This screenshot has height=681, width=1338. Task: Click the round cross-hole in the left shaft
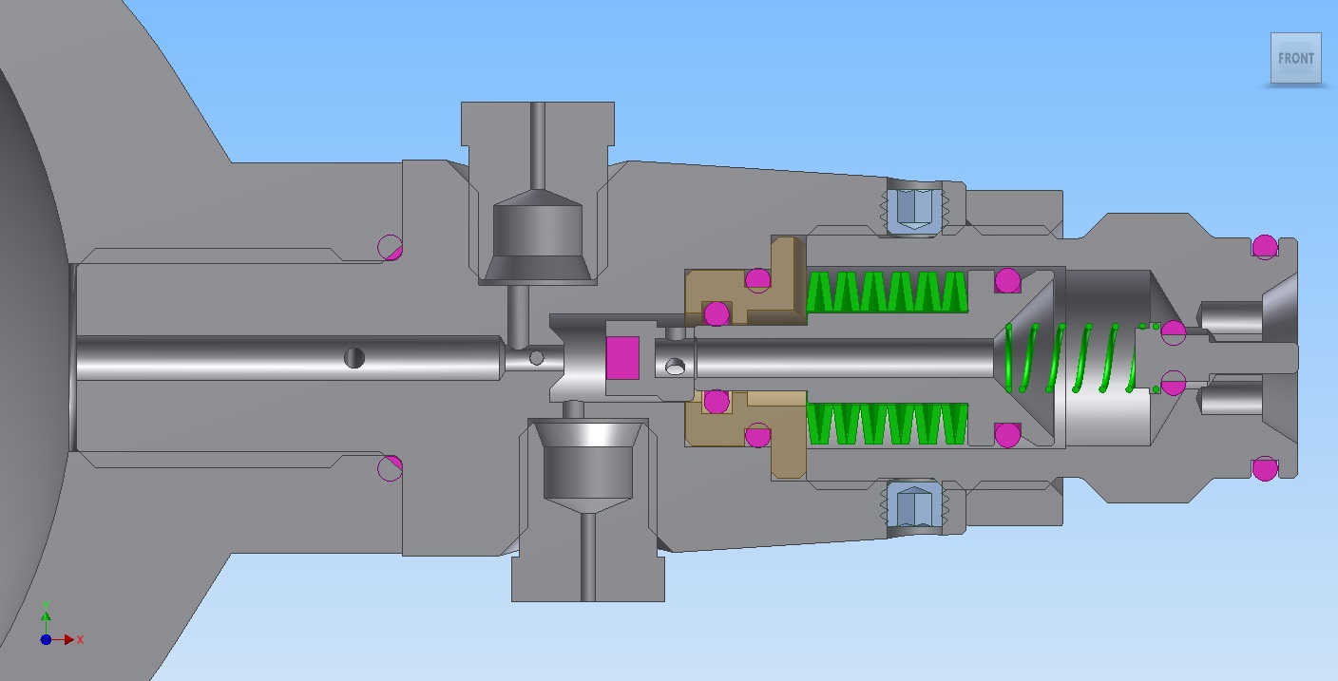click(354, 358)
